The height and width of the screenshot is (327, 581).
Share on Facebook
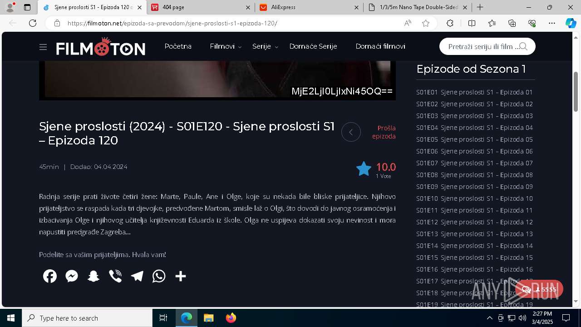(x=50, y=276)
